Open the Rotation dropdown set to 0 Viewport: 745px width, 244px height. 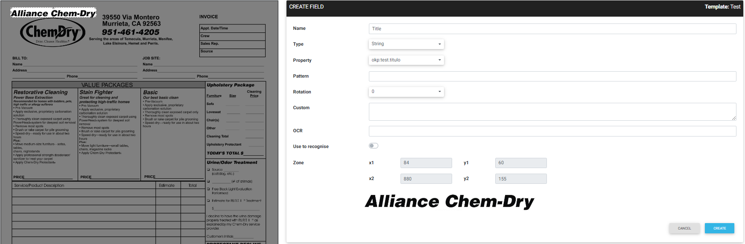pos(406,92)
